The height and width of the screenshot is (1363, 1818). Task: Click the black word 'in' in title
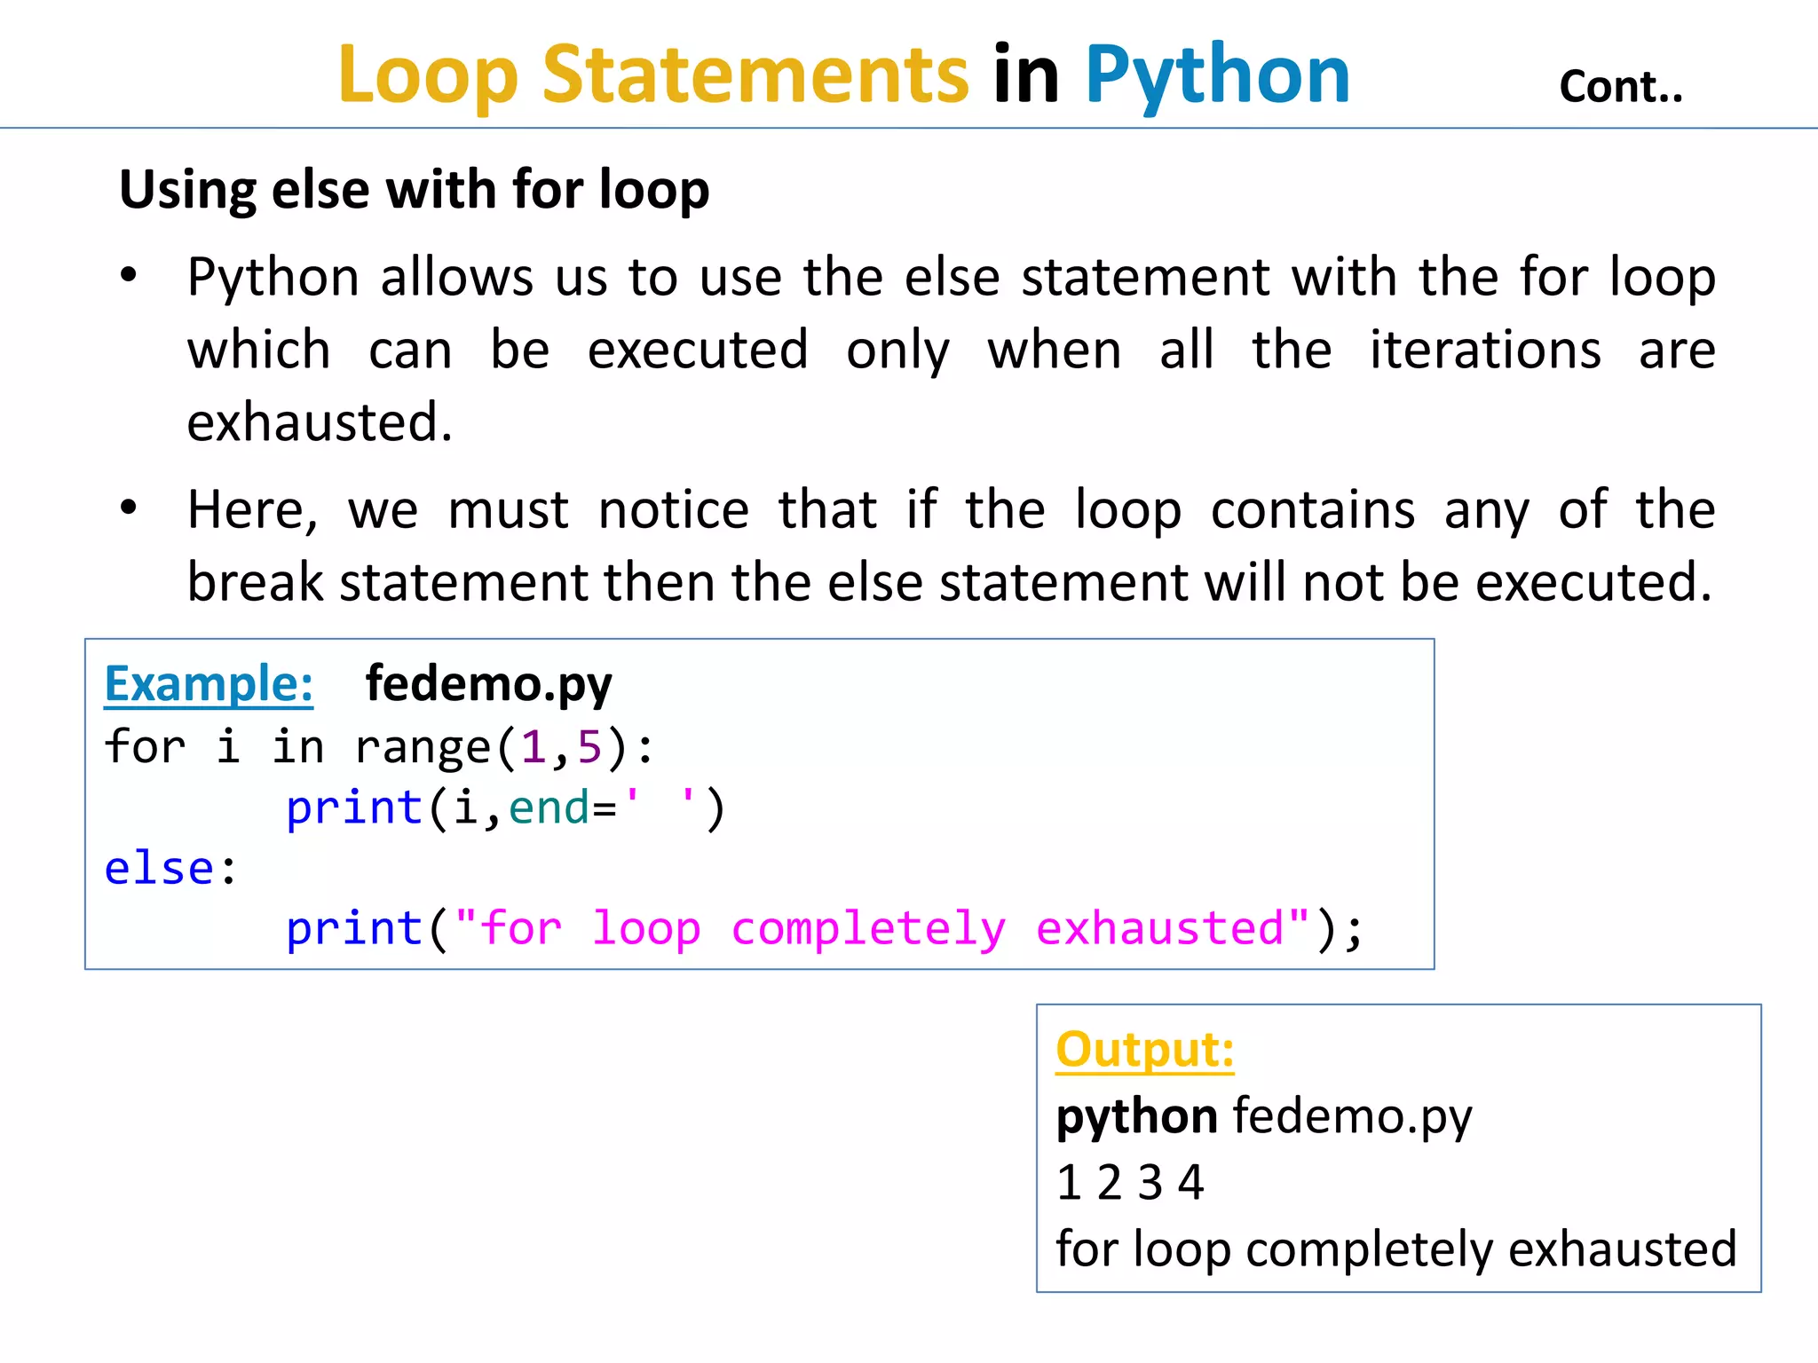click(1025, 75)
